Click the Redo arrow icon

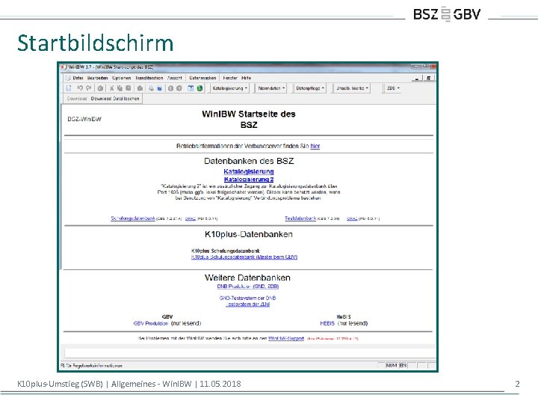pyautogui.click(x=88, y=88)
